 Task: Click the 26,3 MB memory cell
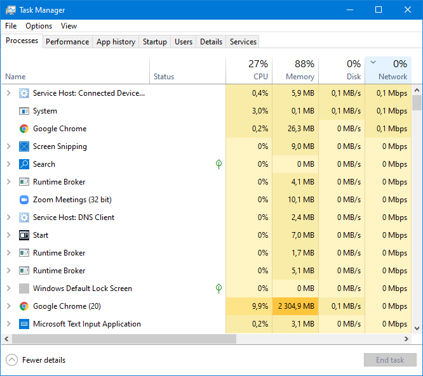295,129
